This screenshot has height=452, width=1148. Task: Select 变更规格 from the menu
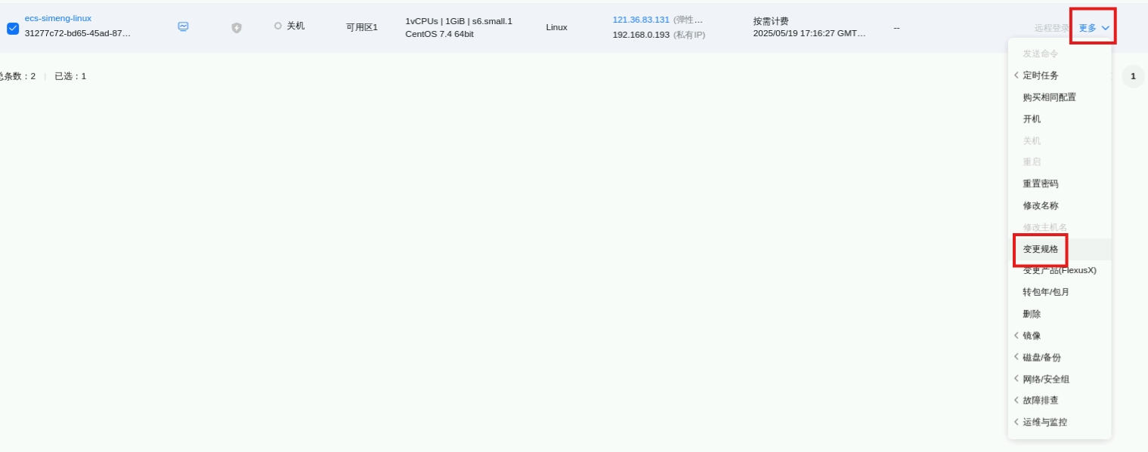pos(1041,249)
